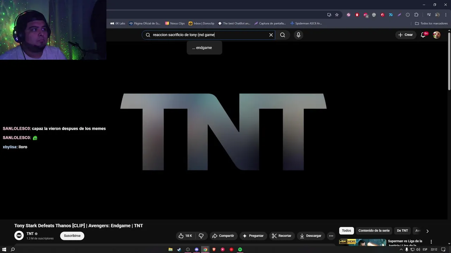The height and width of the screenshot is (253, 451).
Task: Click the Crear button
Action: click(405, 35)
